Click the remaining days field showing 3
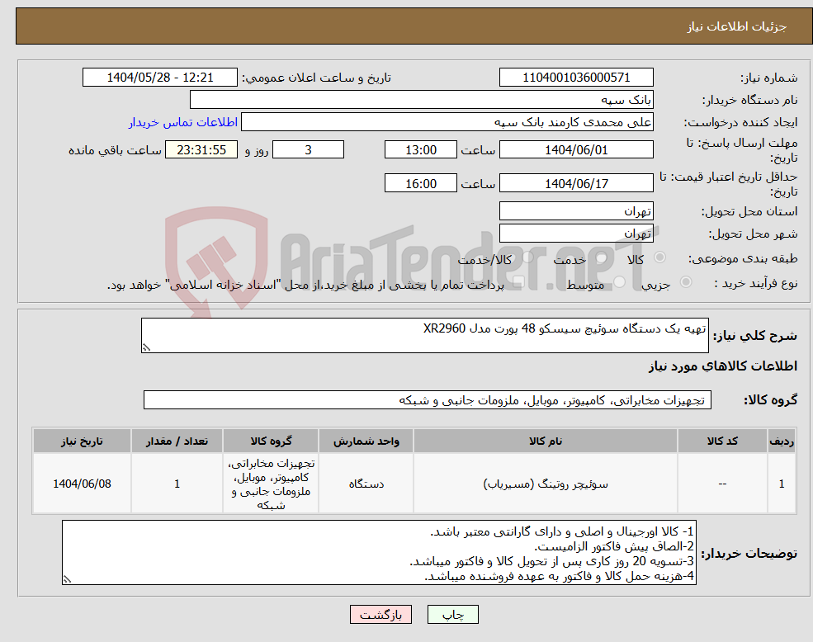 (x=308, y=150)
